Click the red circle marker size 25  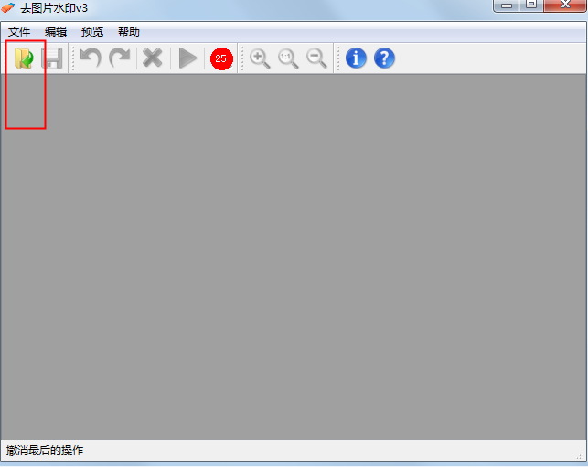click(221, 58)
